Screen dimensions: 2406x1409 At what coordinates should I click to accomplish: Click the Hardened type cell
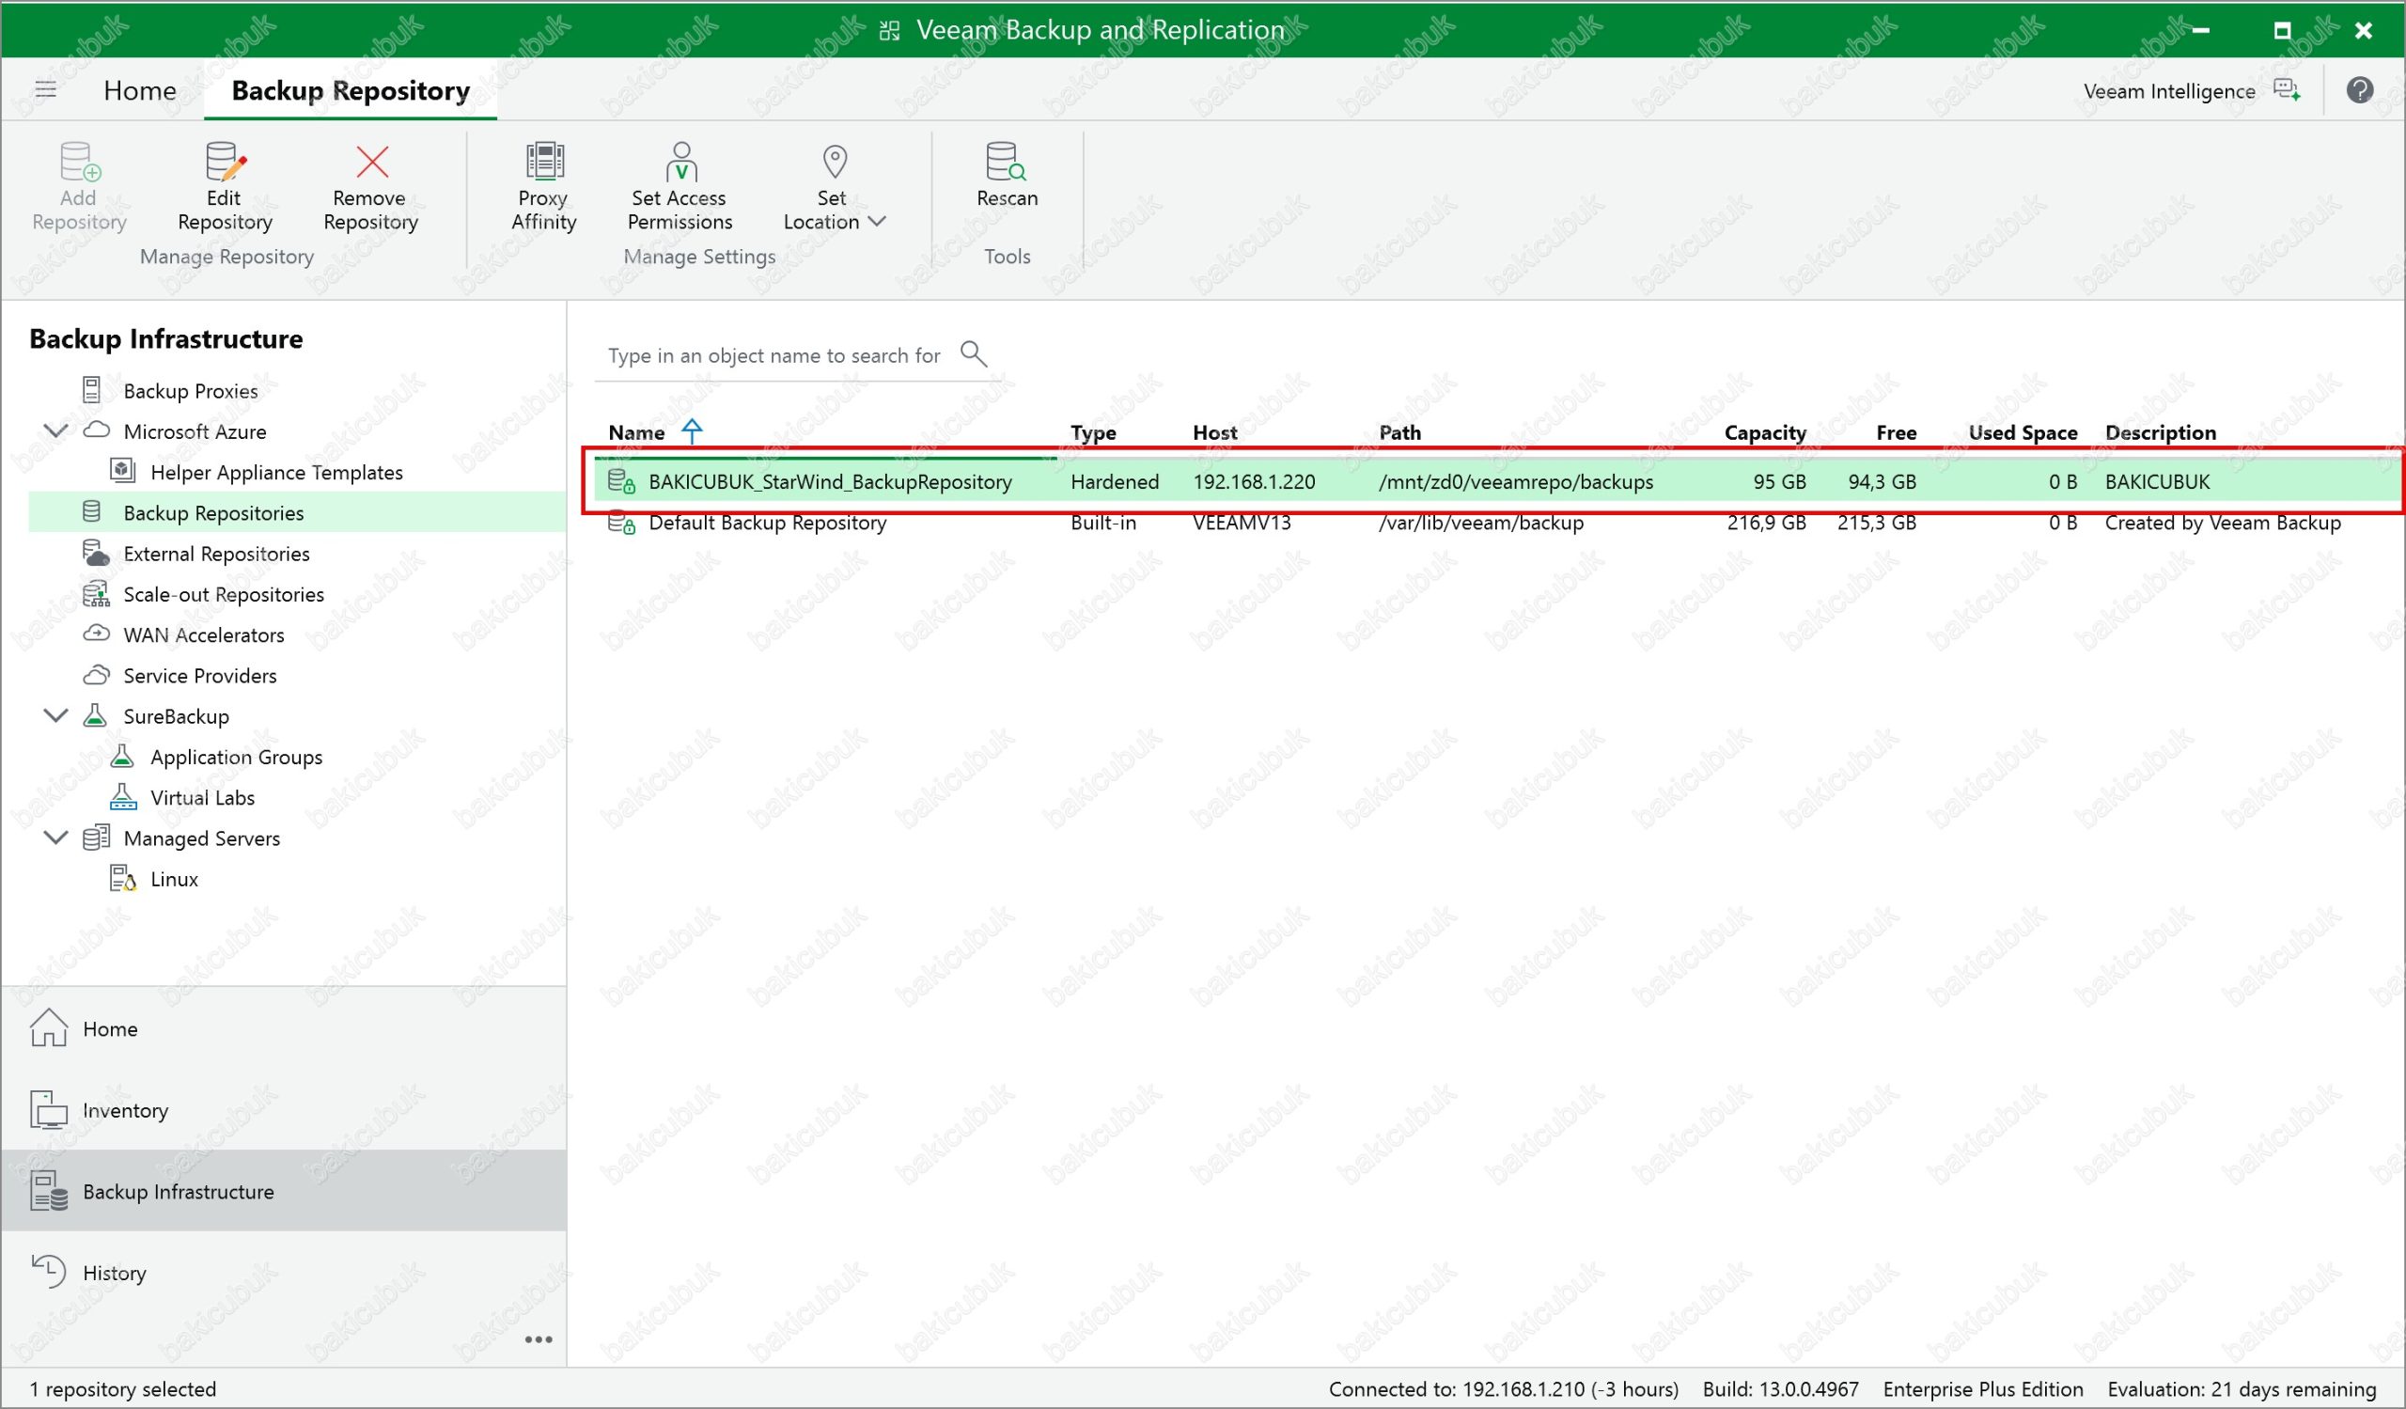[1115, 481]
